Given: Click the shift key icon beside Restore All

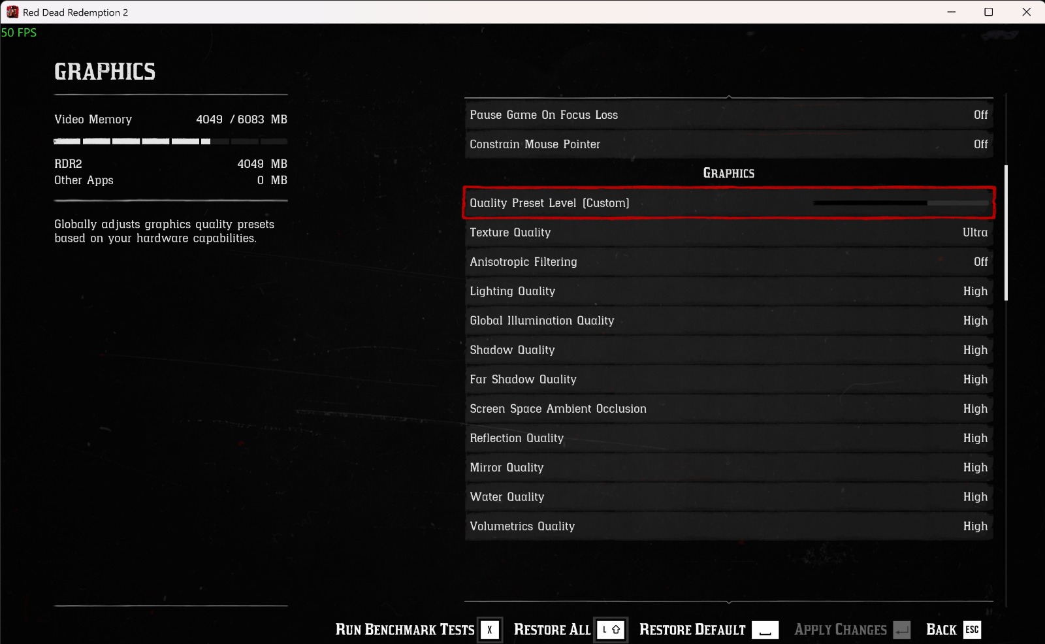Looking at the screenshot, I should (611, 630).
